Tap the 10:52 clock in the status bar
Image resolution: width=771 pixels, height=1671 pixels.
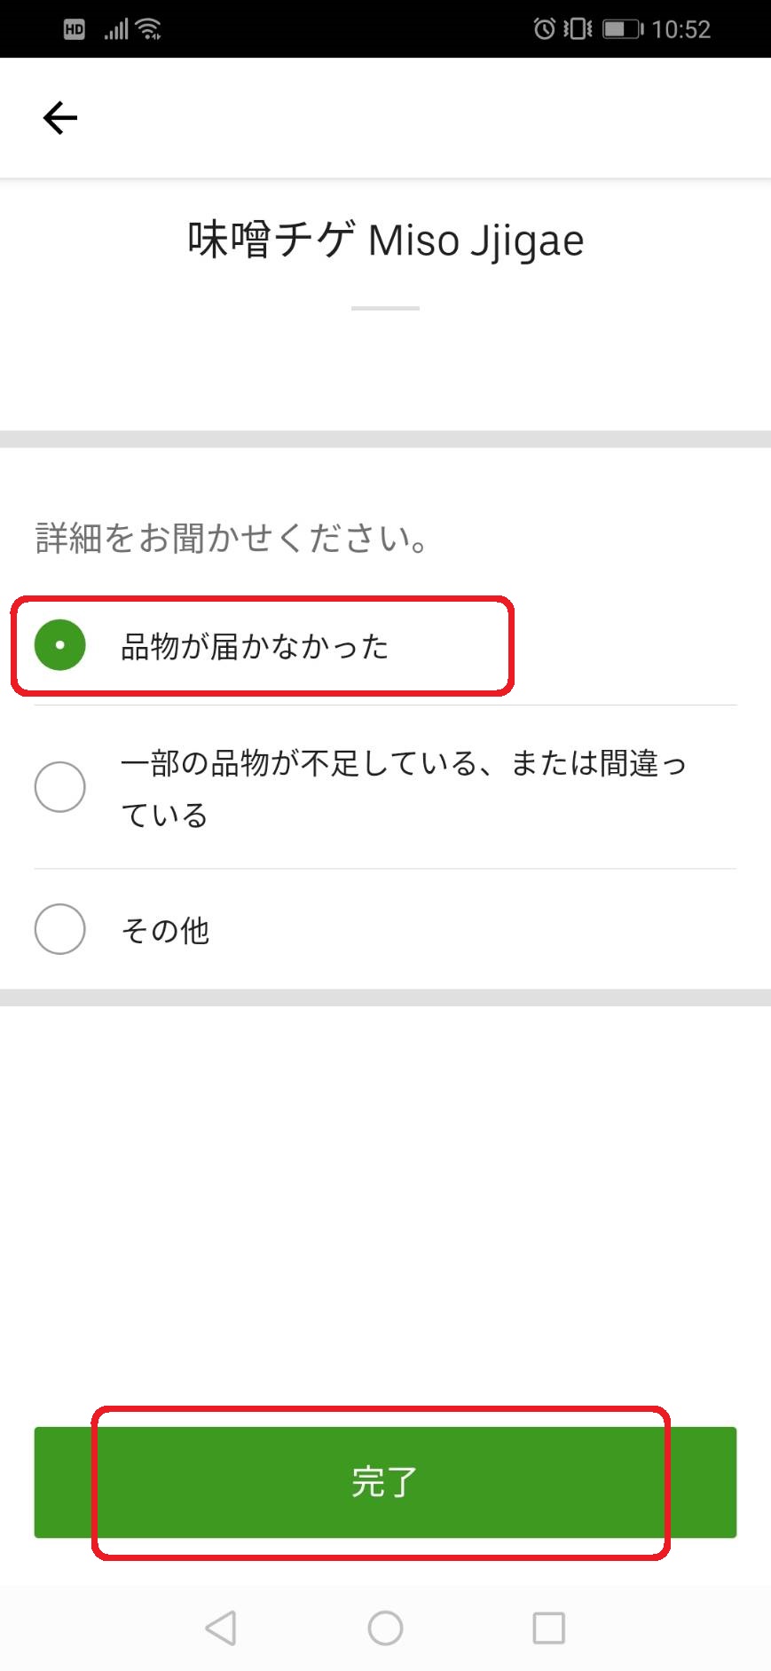tap(681, 29)
